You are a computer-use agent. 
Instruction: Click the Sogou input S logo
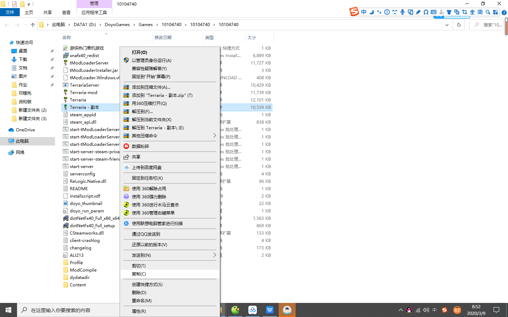click(x=354, y=12)
